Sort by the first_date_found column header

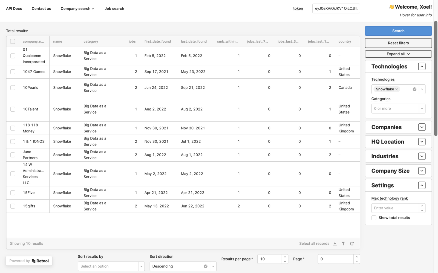[158, 41]
